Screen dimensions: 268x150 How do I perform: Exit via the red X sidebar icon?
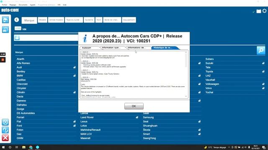[5, 138]
